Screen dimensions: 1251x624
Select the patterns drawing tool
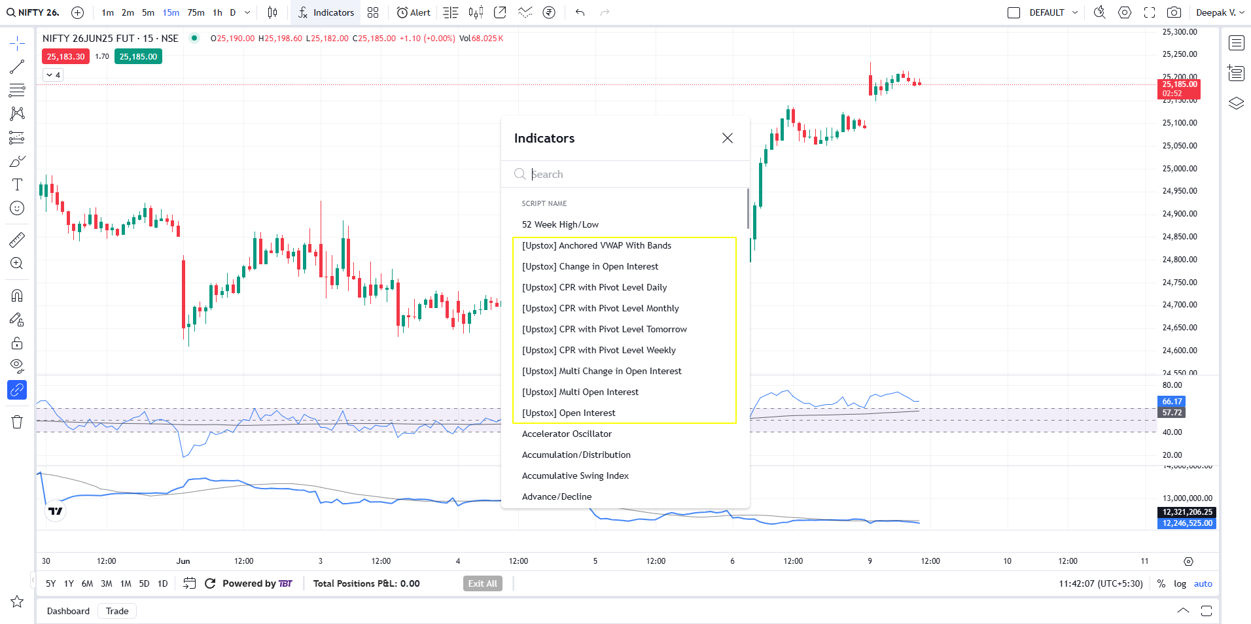point(17,114)
